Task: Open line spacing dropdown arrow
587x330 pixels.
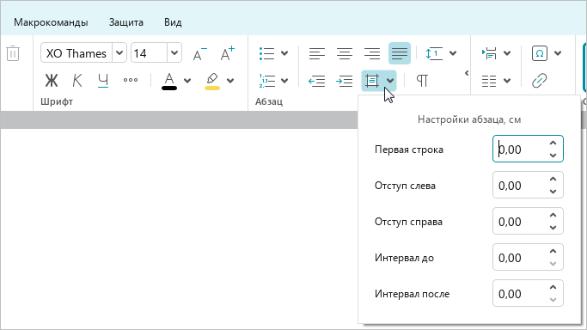Action: 453,53
